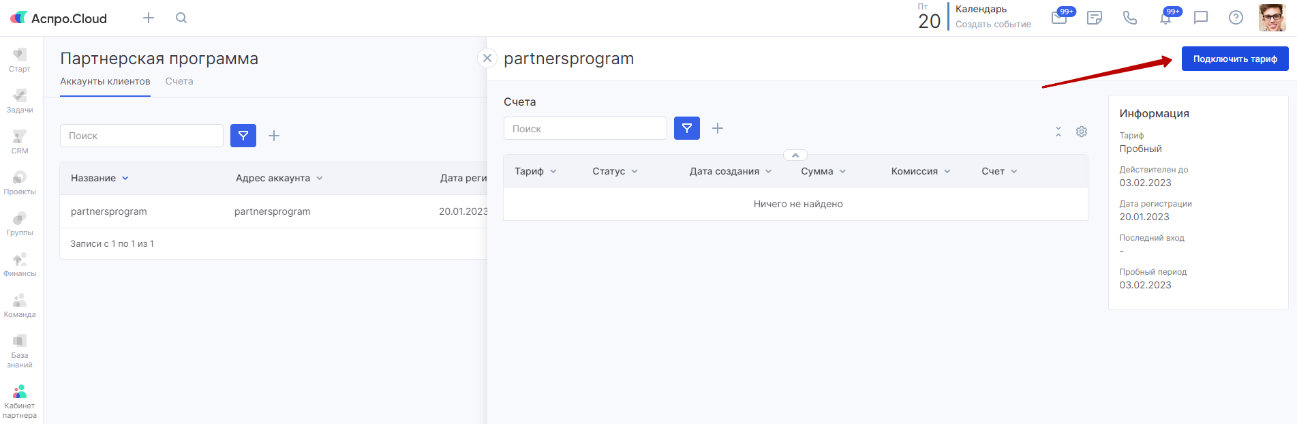Open the Tasks (Задачи) sidebar icon
This screenshot has width=1297, height=424.
(x=20, y=101)
